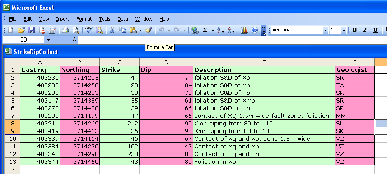
Task: Select column A header
Action: click(x=40, y=62)
